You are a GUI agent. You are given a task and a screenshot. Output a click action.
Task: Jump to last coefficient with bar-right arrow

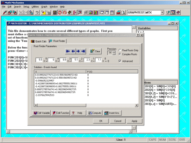coord(83,51)
